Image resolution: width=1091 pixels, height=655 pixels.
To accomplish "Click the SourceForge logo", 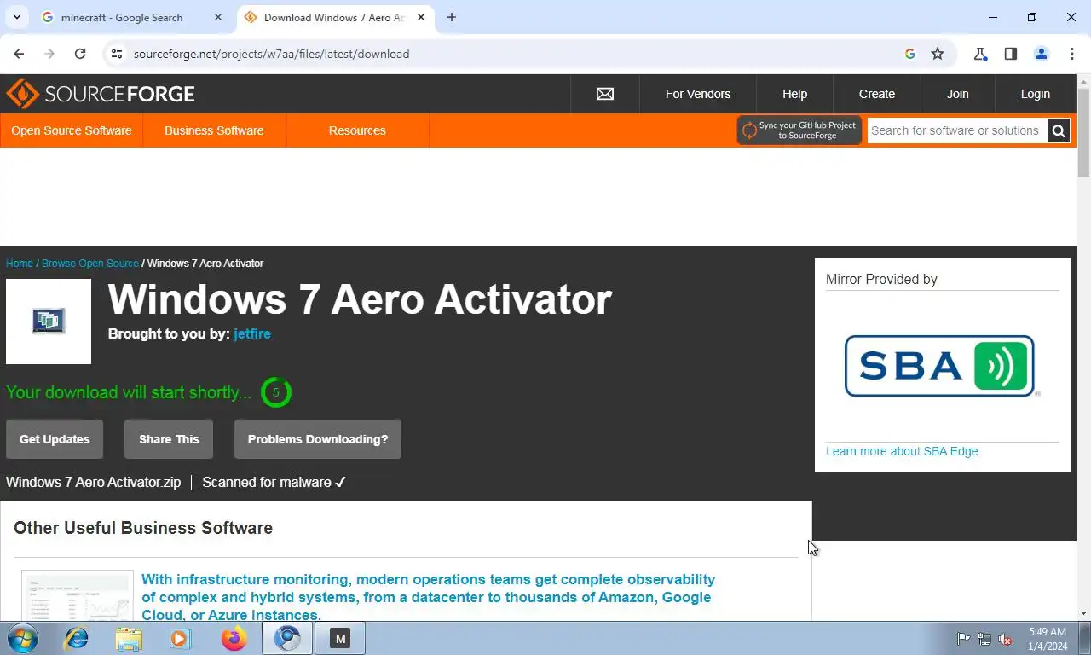I will (101, 94).
